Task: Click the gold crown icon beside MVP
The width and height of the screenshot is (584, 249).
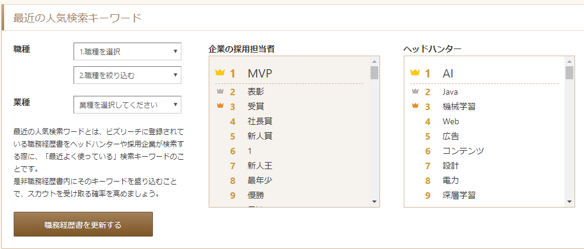Action: (x=220, y=73)
